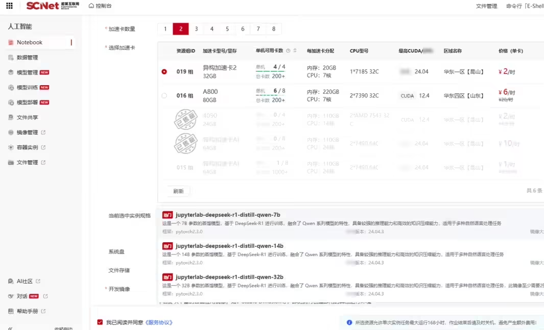The height and width of the screenshot is (330, 544).
Task: Click external-link icon beside 对话
Action: (x=45, y=296)
